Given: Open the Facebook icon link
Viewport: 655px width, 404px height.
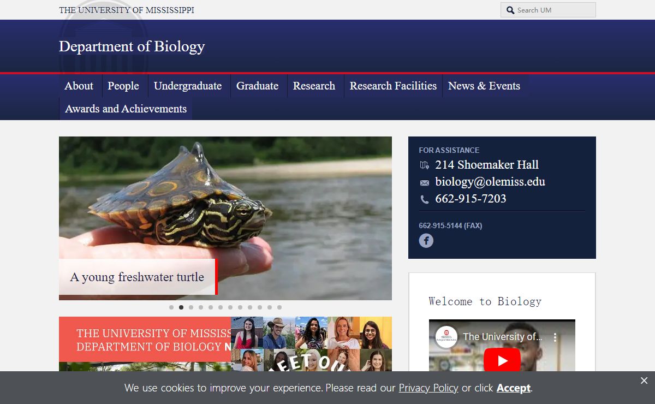Looking at the screenshot, I should (426, 240).
